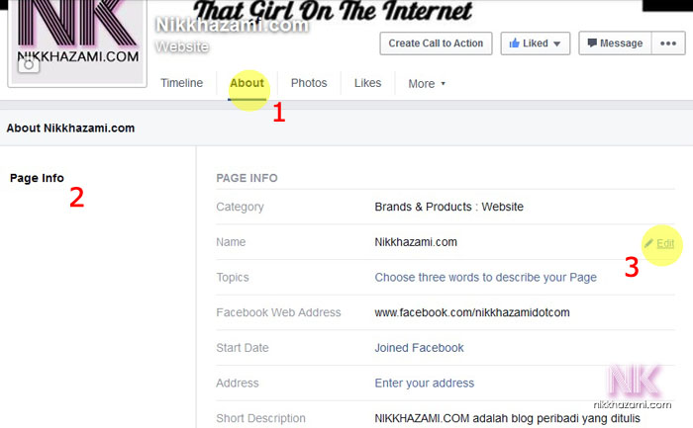Click the Joined Facebook link
693x428 pixels.
pos(419,348)
